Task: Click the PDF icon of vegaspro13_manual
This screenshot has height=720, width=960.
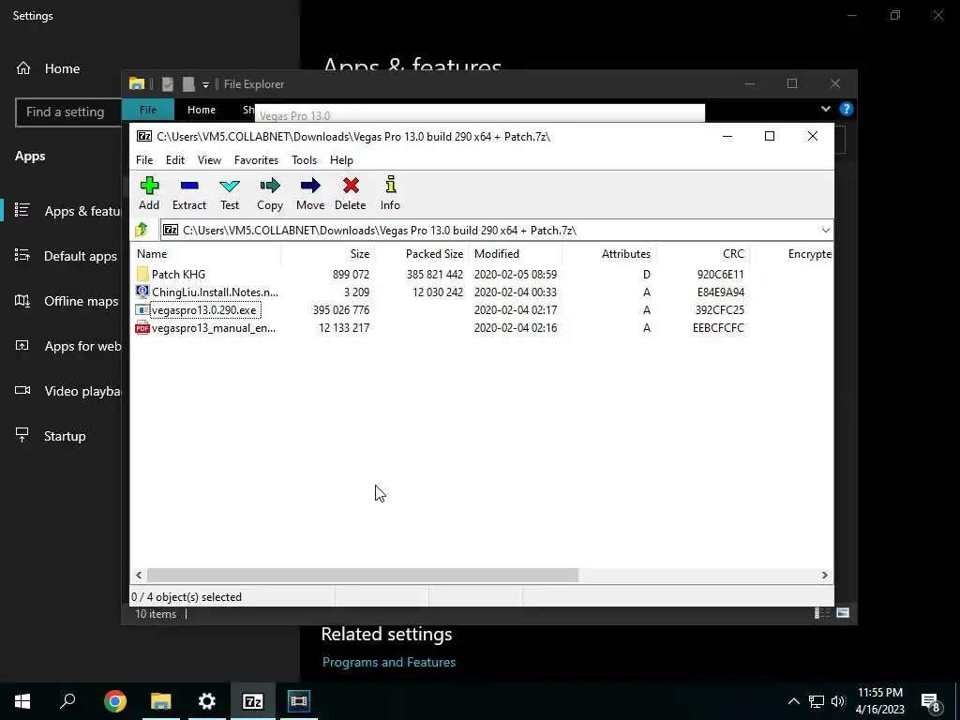Action: [142, 327]
